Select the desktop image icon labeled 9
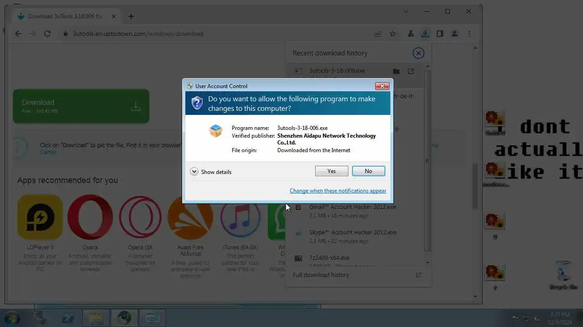The height and width of the screenshot is (327, 583). point(495,227)
